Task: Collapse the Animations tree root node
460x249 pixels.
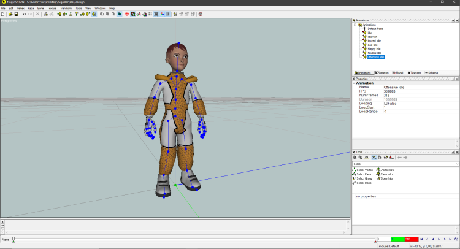Action: click(x=356, y=25)
